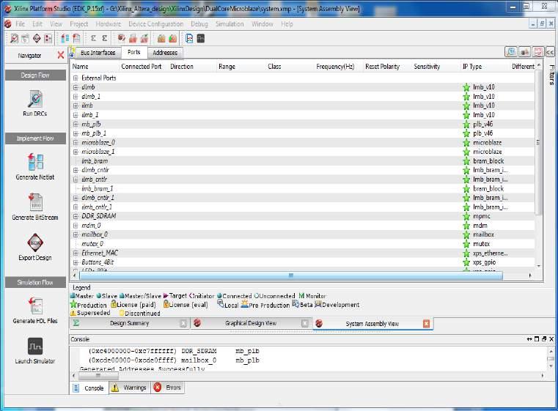
Task: Click the production star icon beside mutex
Action: [x=466, y=244]
